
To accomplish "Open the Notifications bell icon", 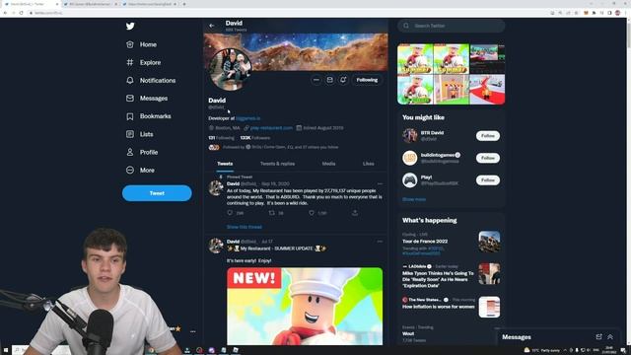I will [x=129, y=81].
